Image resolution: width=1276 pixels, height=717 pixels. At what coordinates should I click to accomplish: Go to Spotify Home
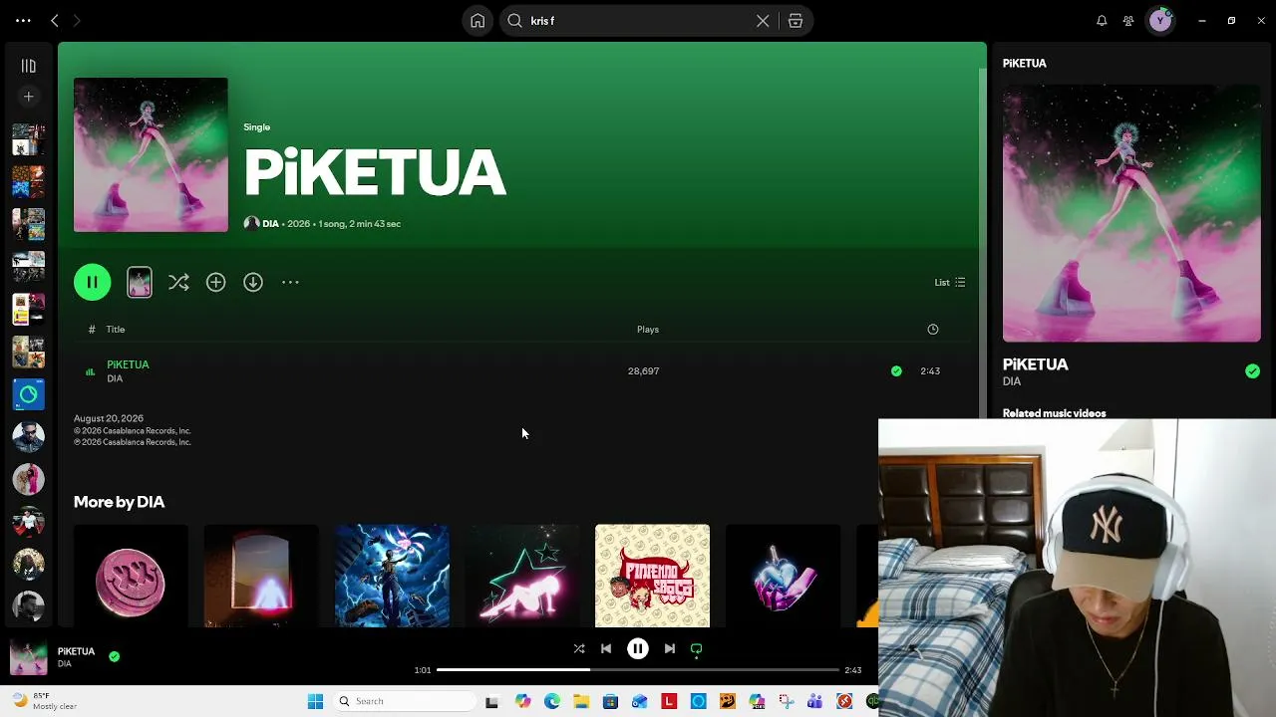(478, 21)
